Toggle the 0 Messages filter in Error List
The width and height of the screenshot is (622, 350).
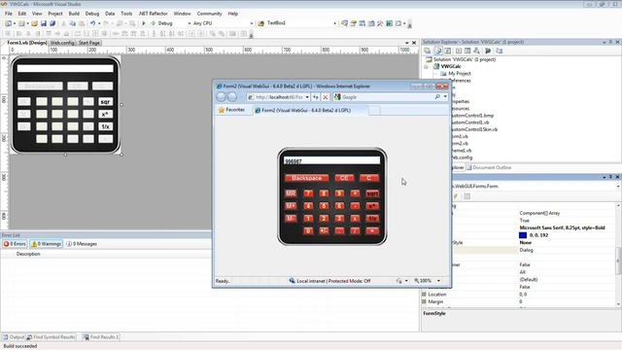[x=82, y=244]
